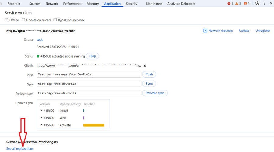Screen dimensions: 274x152
Task: Click the Sync button
Action: [x=149, y=84]
